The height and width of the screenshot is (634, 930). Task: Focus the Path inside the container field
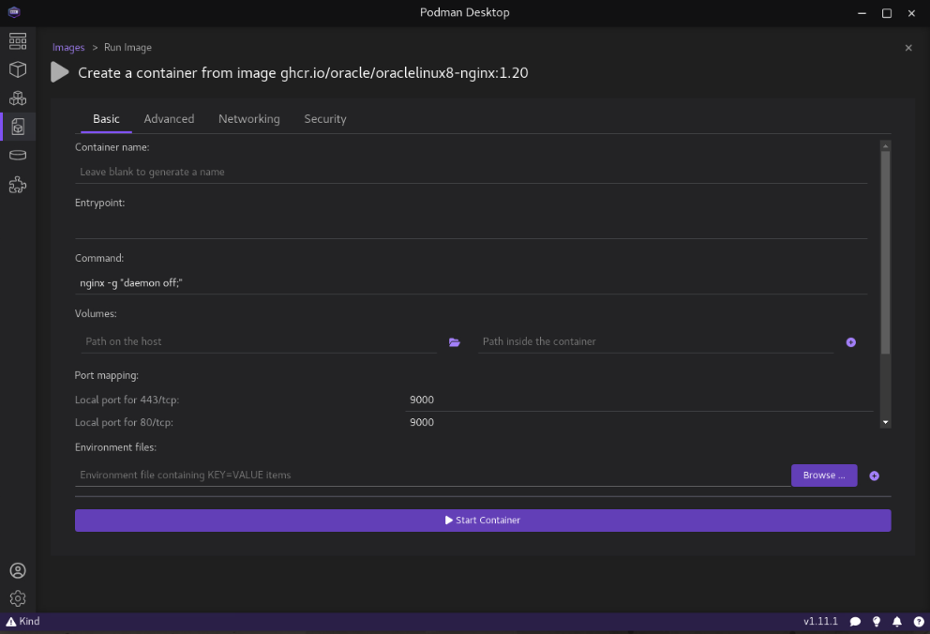[x=655, y=341]
